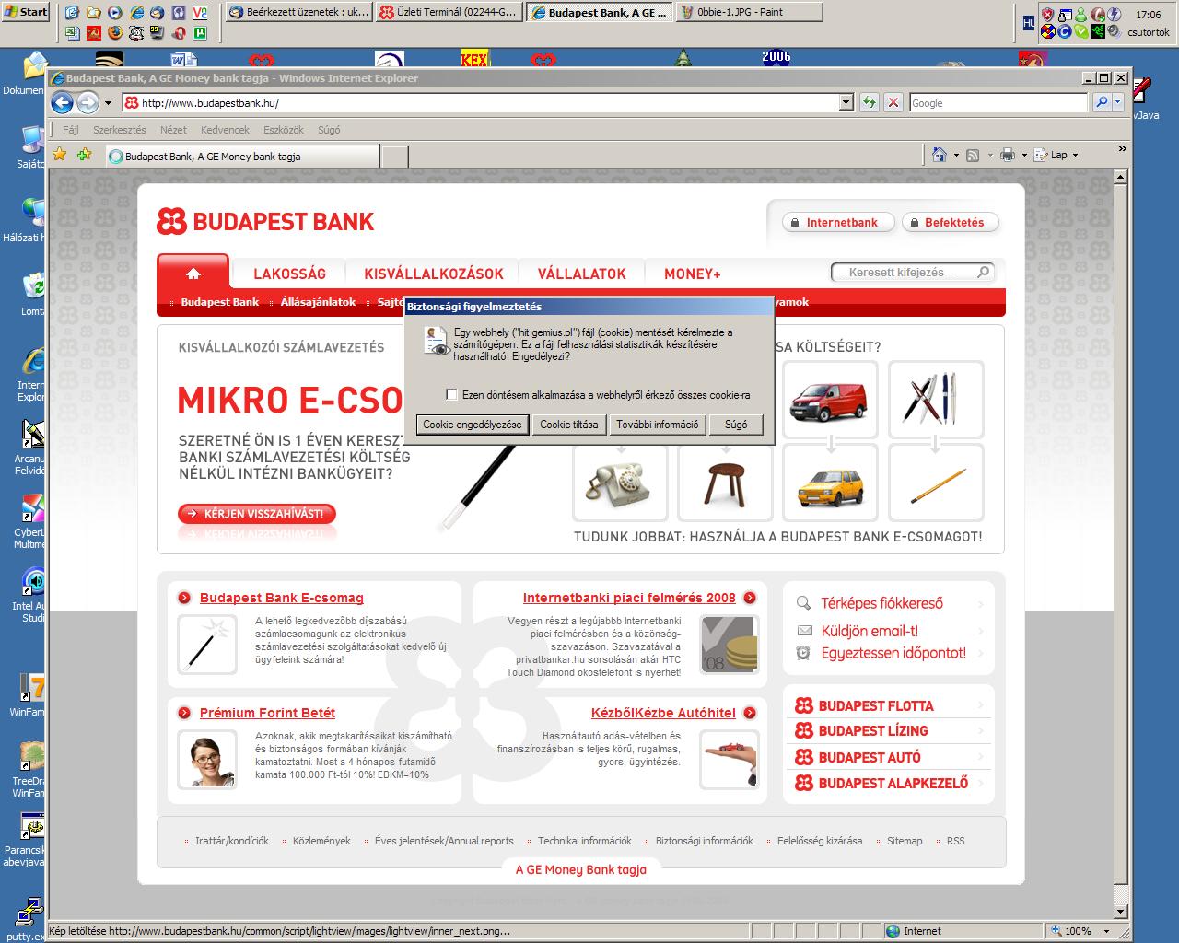Open BUDAPEST LÍZING link
The height and width of the screenshot is (943, 1179).
point(873,730)
